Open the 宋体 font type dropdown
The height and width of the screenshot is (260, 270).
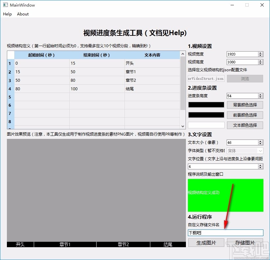point(245,151)
